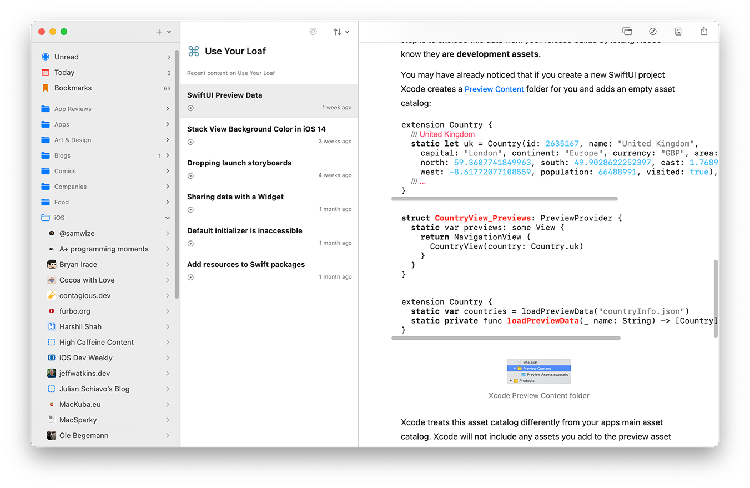The height and width of the screenshot is (488, 750).
Task: Click the Use Your Loaf command-key logo
Action: (x=194, y=51)
